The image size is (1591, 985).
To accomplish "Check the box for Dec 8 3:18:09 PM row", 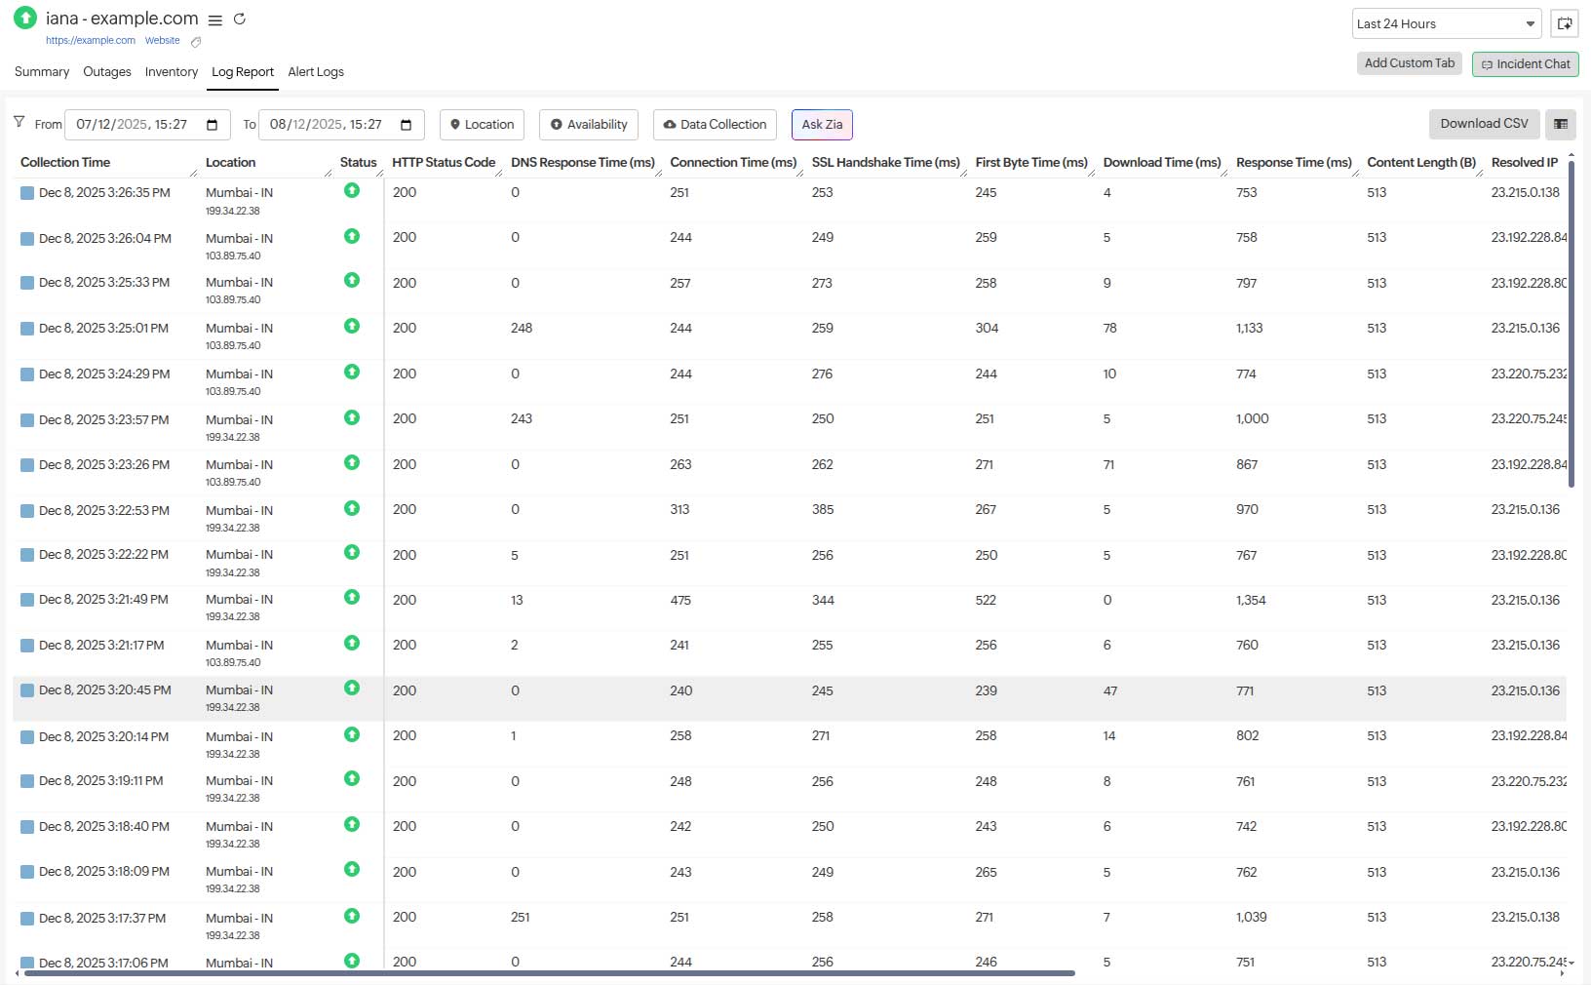I will coord(27,872).
